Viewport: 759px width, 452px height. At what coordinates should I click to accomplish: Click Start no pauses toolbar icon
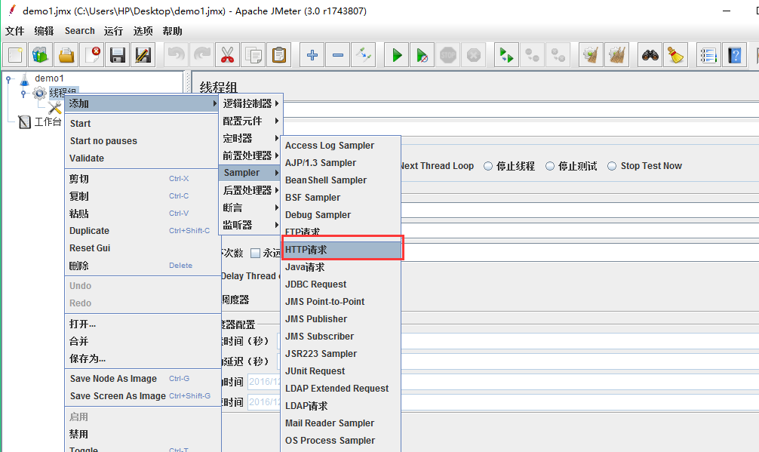tap(422, 54)
